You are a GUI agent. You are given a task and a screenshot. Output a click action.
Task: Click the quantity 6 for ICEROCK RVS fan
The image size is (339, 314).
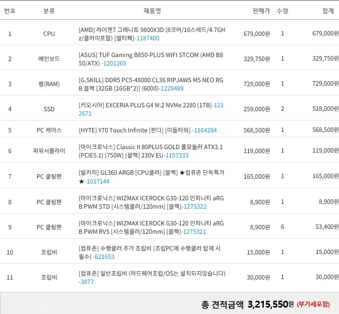[282, 227]
